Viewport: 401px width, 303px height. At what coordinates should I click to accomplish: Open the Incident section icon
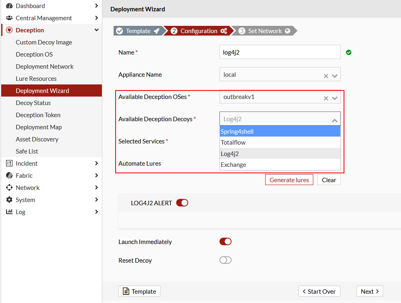9,163
